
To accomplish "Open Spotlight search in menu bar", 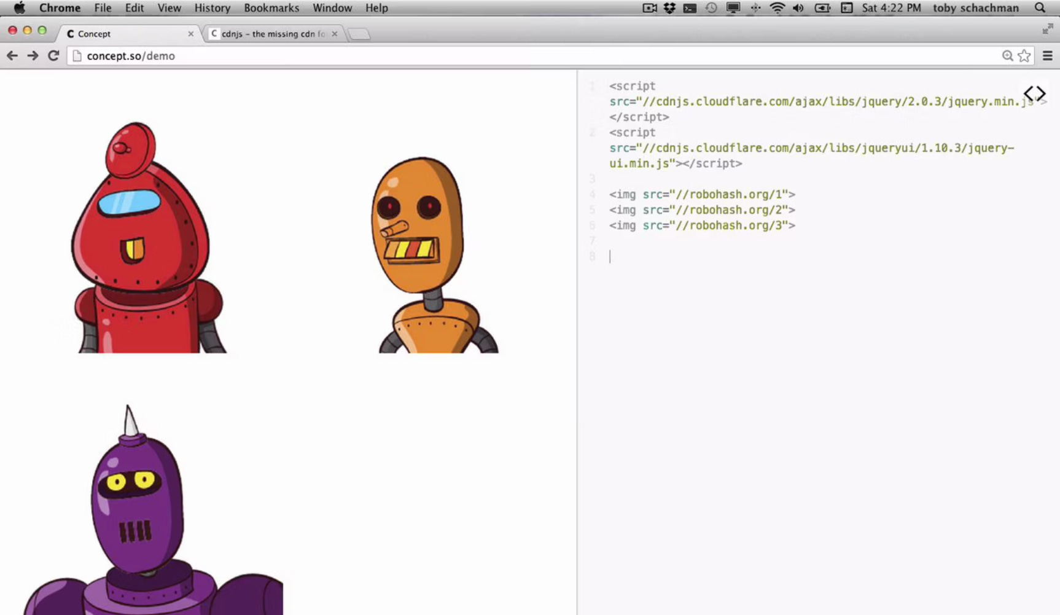I will (1040, 8).
